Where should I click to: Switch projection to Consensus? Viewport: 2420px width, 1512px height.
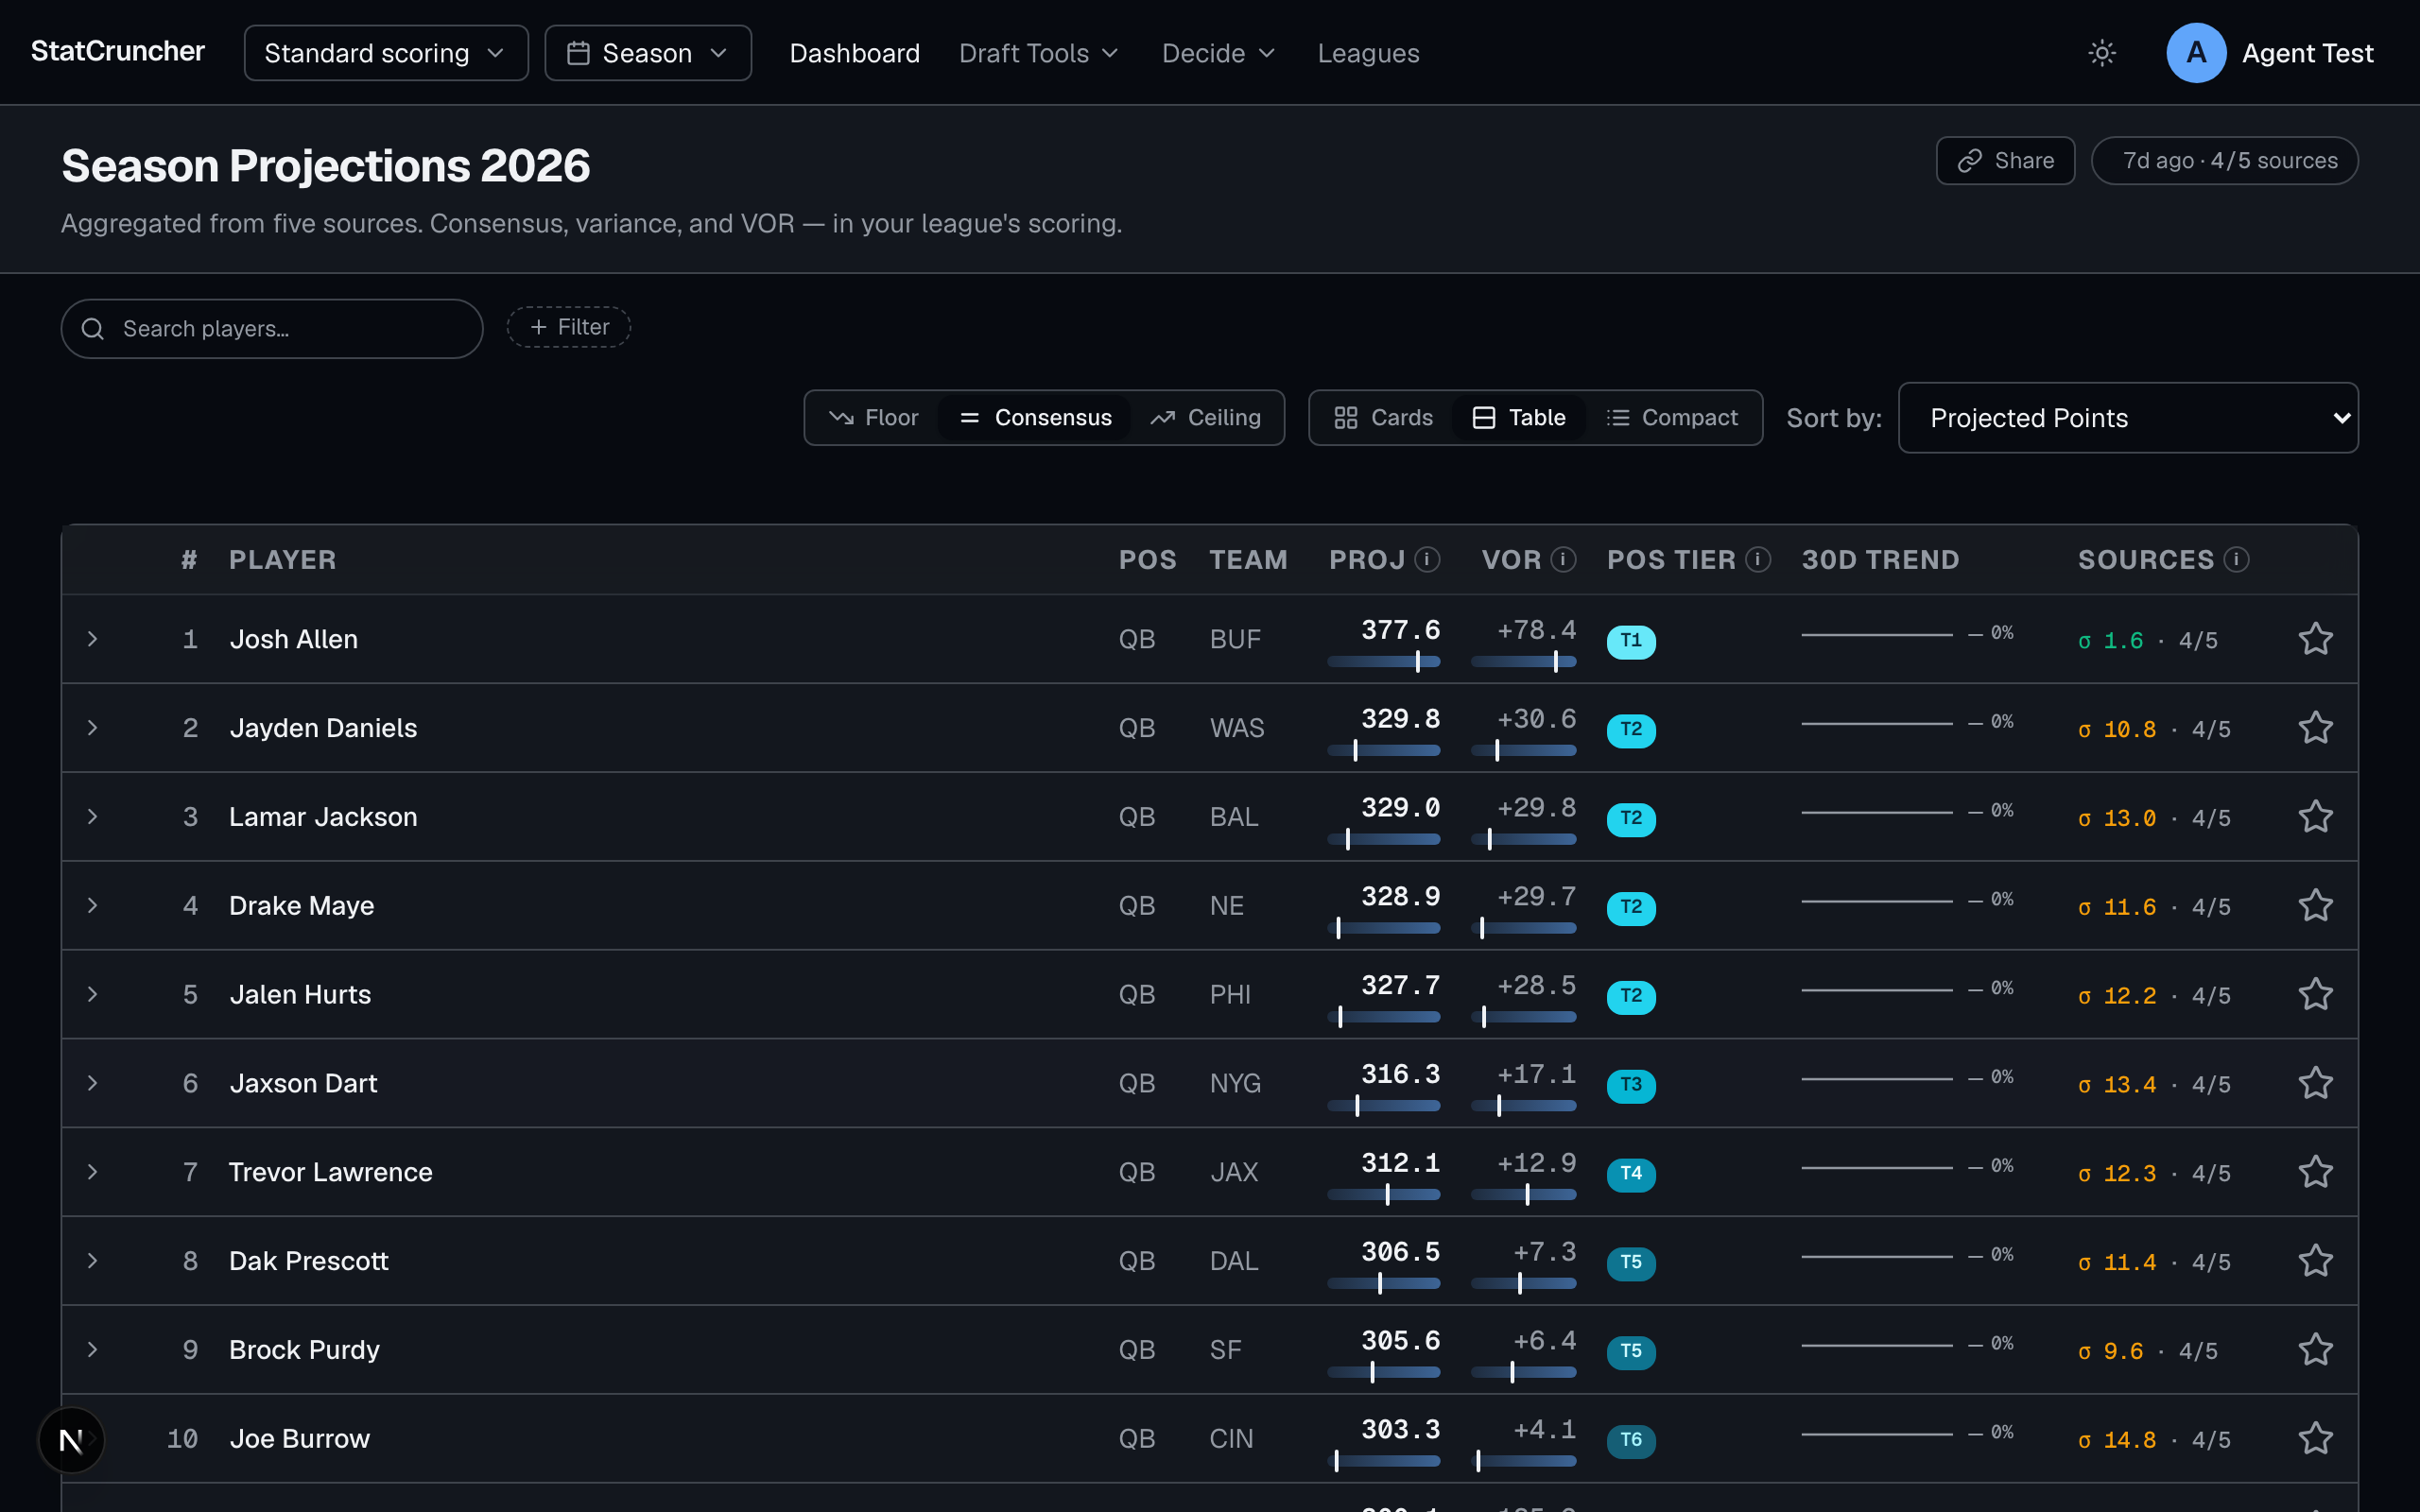click(1035, 417)
